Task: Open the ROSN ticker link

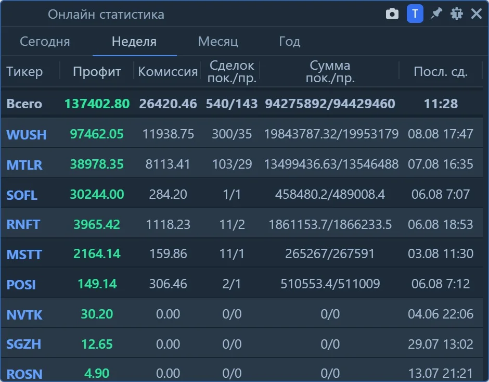Action: 24,374
